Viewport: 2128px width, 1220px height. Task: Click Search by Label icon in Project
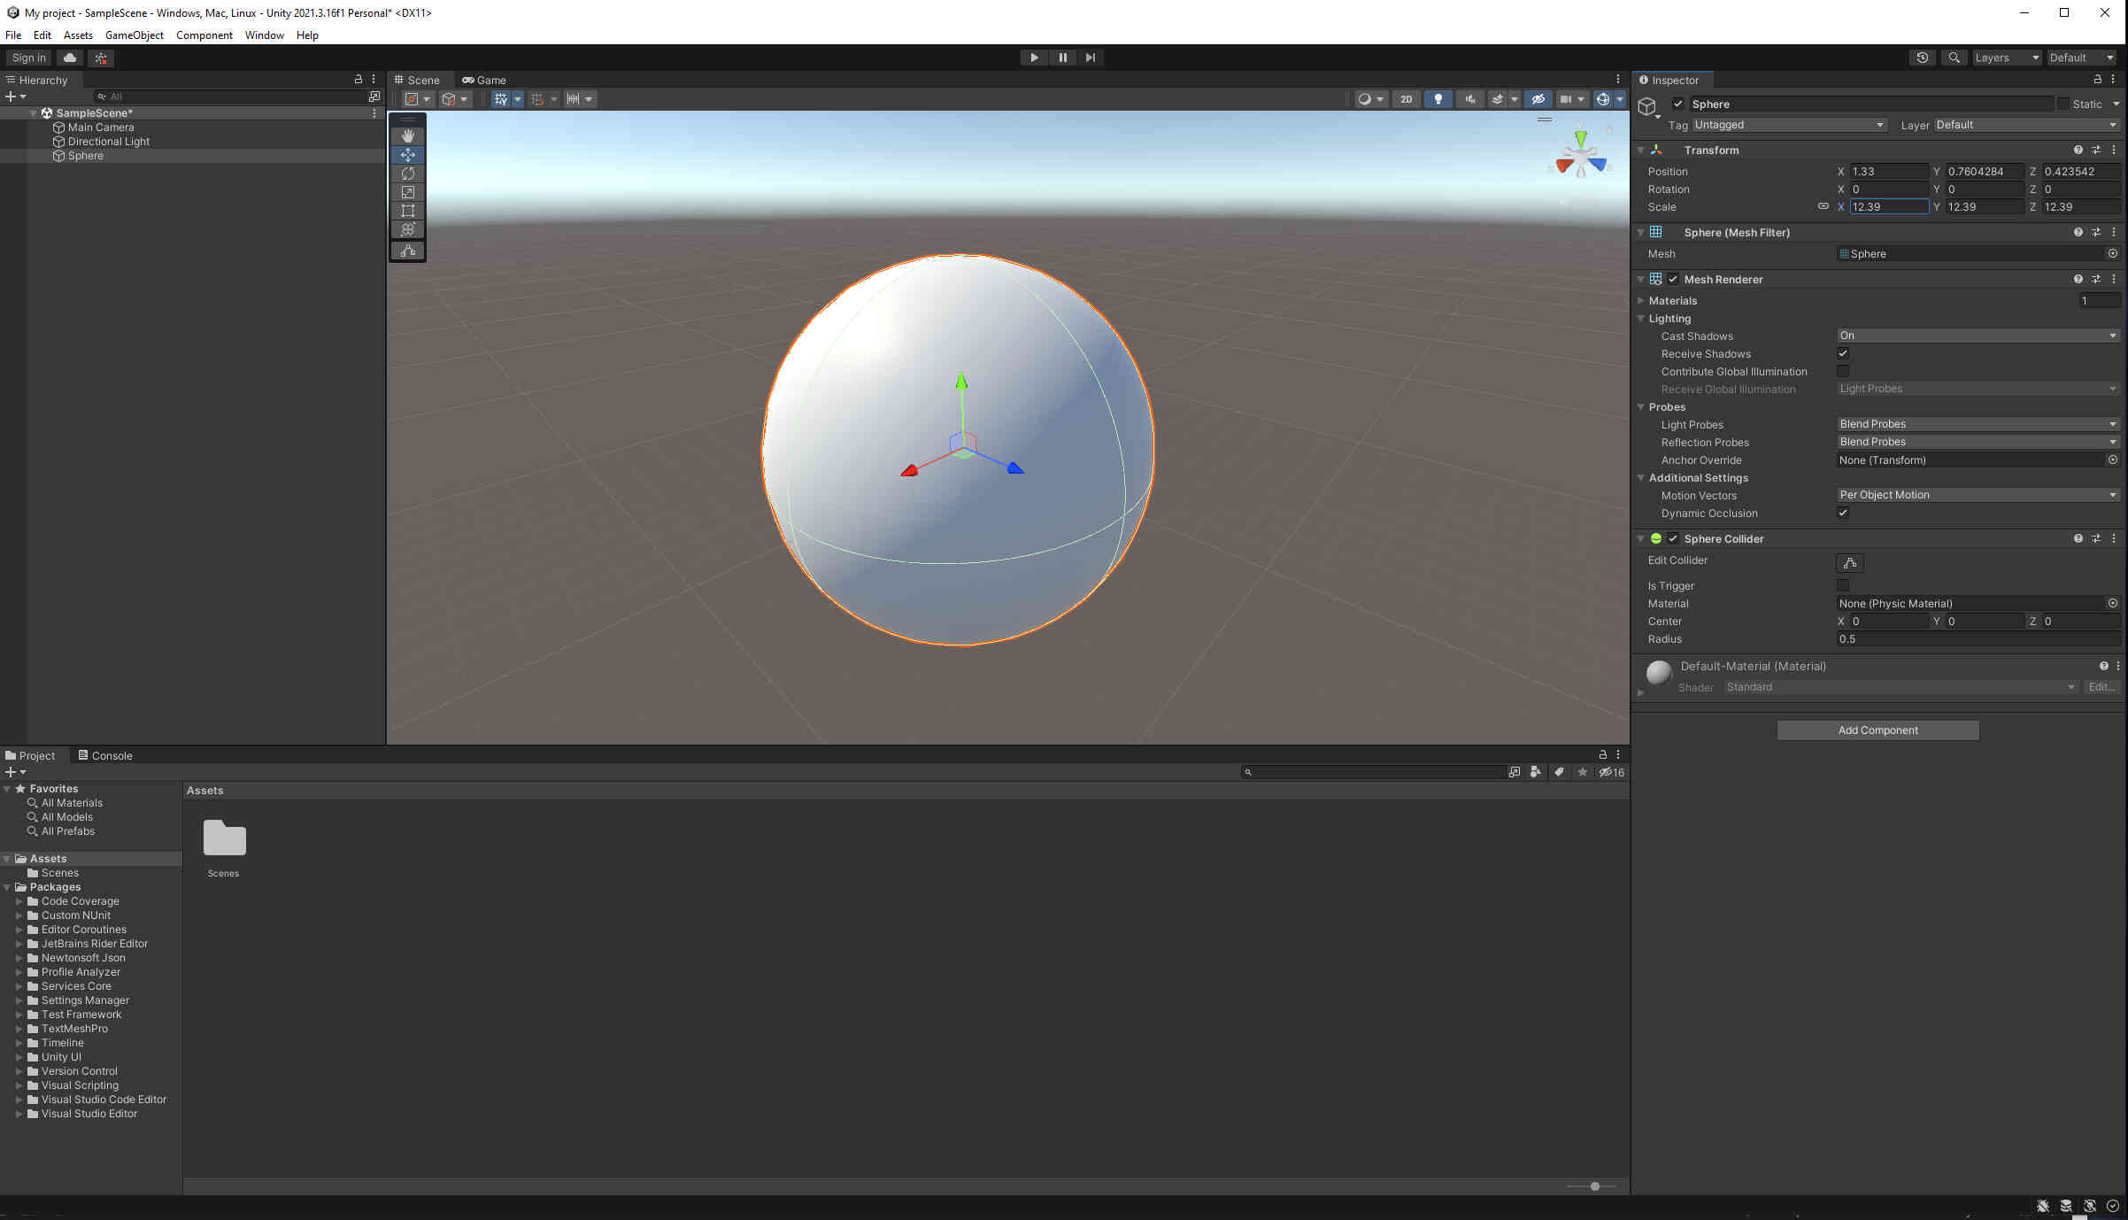(x=1559, y=772)
